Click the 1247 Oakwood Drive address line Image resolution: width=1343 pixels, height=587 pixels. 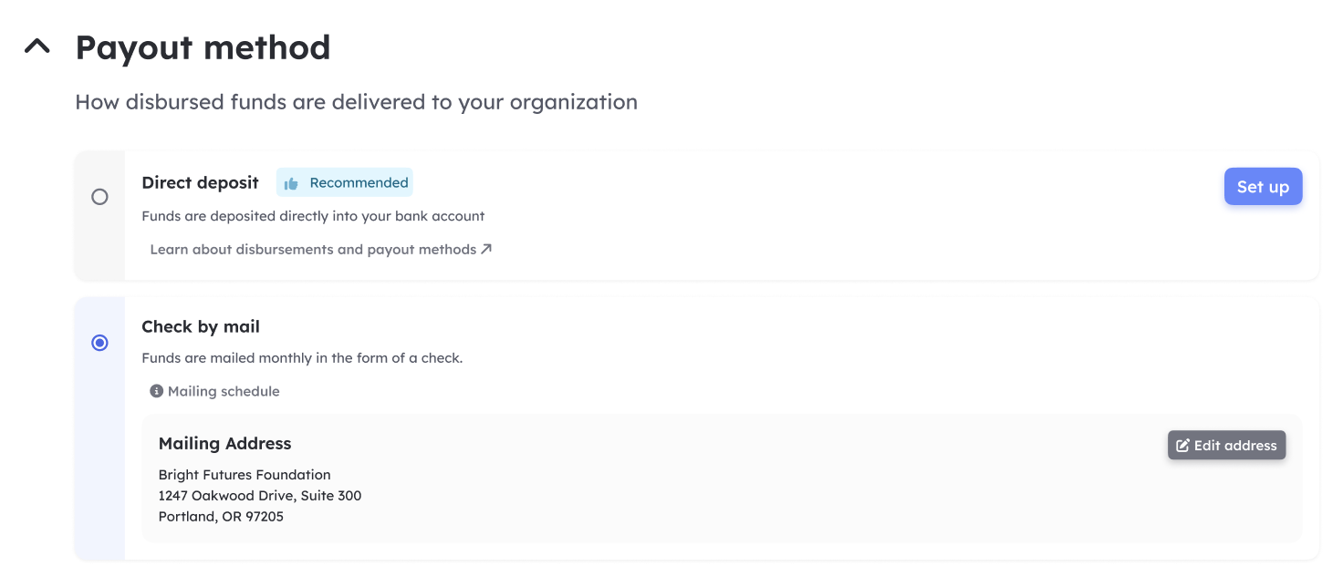(260, 496)
